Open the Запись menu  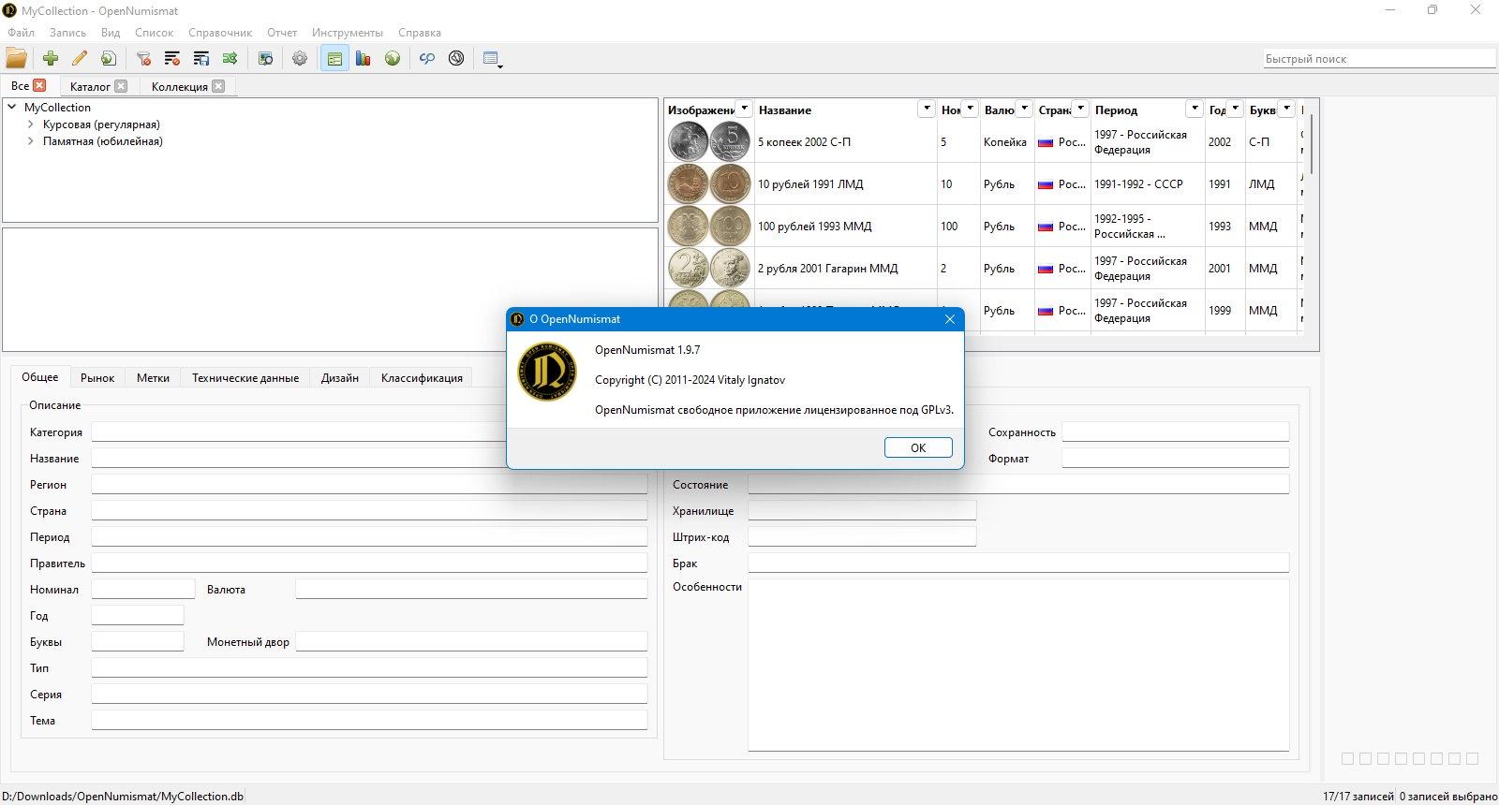click(67, 32)
